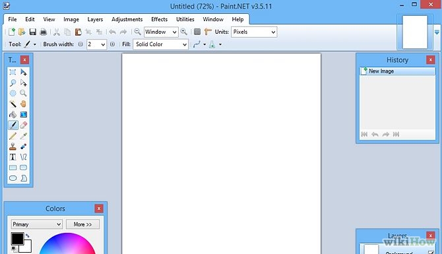
Task: Open the zoom Window dropdown
Action: click(x=161, y=32)
